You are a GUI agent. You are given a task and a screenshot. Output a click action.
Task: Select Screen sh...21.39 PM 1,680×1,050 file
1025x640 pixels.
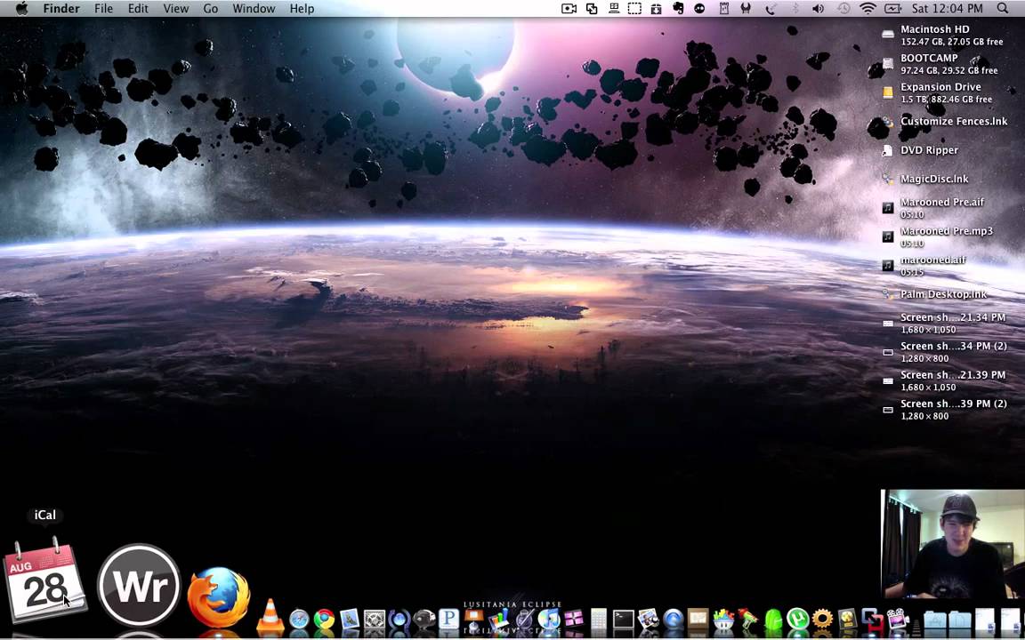943,380
